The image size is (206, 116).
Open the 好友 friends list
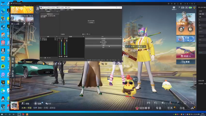point(25,103)
